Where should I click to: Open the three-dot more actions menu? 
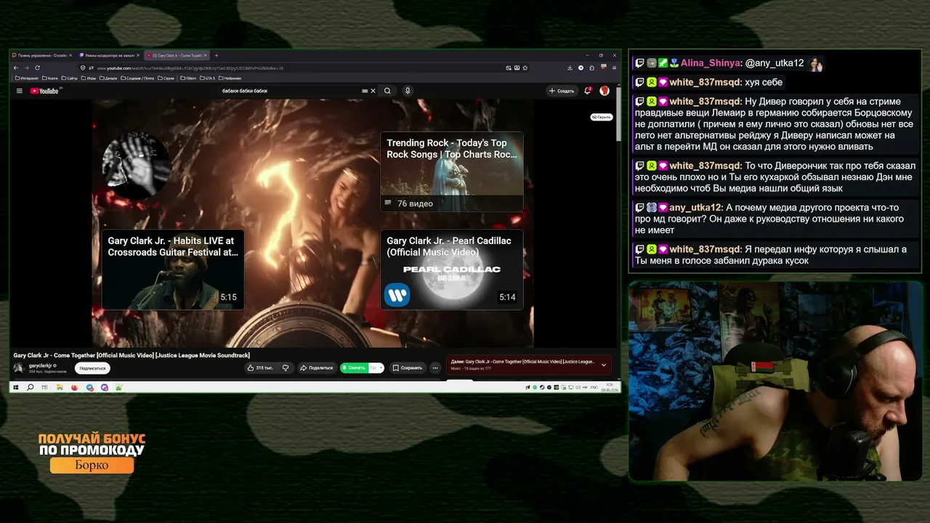click(x=435, y=368)
